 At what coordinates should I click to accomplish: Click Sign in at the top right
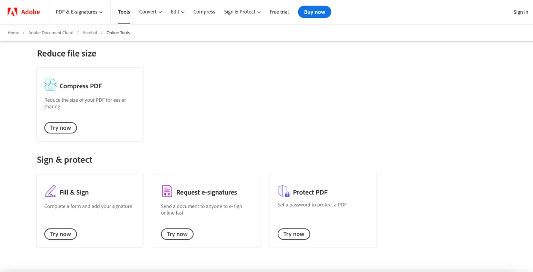[x=521, y=12]
